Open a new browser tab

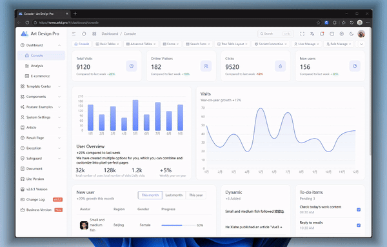pyautogui.click(x=75, y=14)
